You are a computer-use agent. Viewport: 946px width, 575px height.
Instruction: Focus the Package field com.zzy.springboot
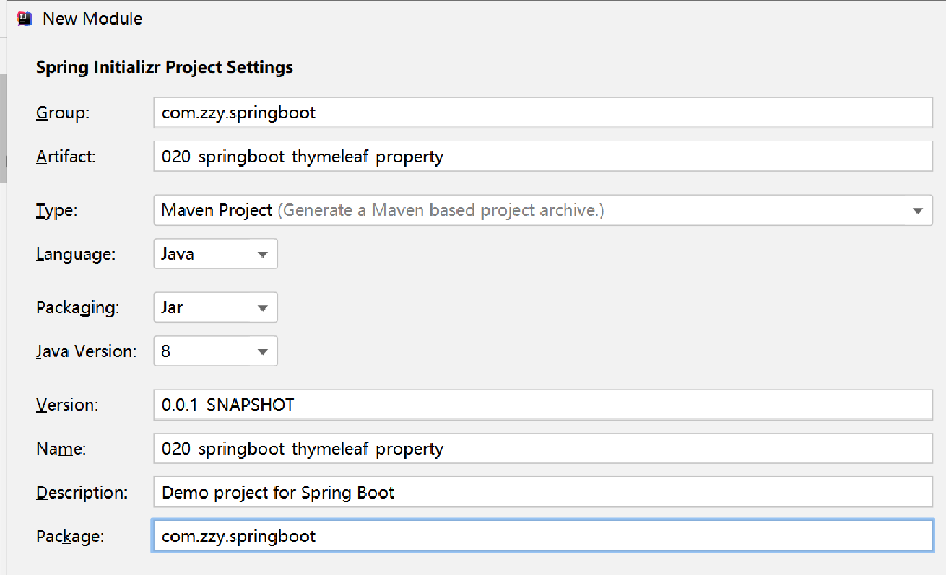543,537
